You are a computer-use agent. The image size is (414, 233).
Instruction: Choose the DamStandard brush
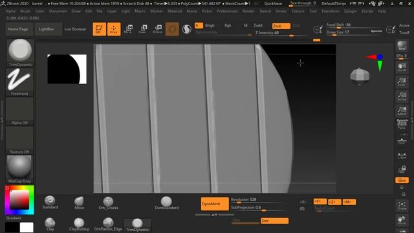[167, 203]
